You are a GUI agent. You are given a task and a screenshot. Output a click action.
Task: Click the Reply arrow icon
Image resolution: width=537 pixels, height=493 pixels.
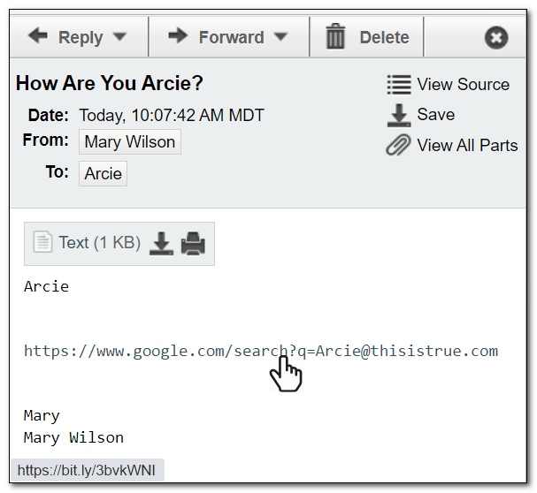[x=37, y=36]
